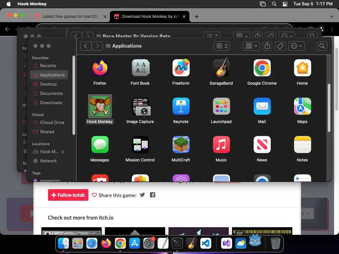339x254 pixels.
Task: Select Network in Finder sidebar
Action: point(48,161)
